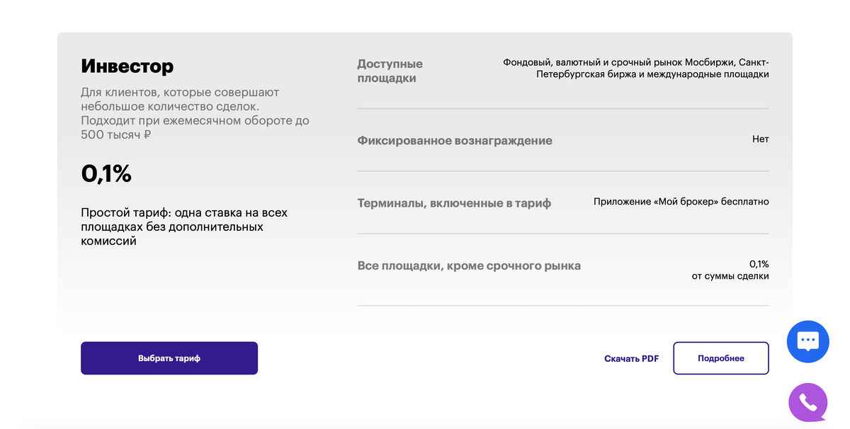Image resolution: width=850 pixels, height=429 pixels.
Task: Click the Для клиентов description text
Action: [195, 113]
